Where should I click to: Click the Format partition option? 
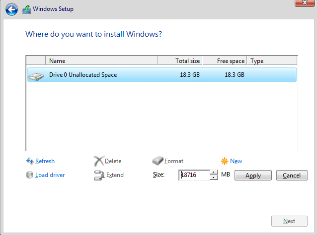click(x=174, y=161)
